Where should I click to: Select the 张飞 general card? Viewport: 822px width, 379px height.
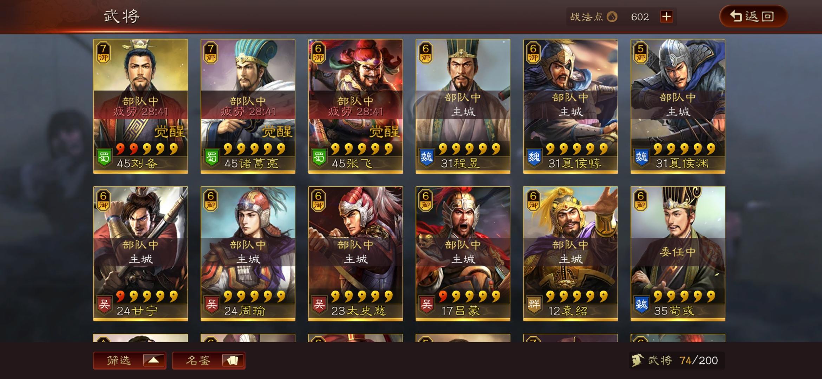click(x=355, y=106)
